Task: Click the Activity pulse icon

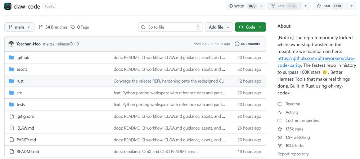Action: pyautogui.click(x=280, y=112)
